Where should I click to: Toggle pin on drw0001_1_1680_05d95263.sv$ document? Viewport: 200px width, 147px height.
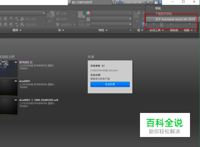(x=16, y=100)
